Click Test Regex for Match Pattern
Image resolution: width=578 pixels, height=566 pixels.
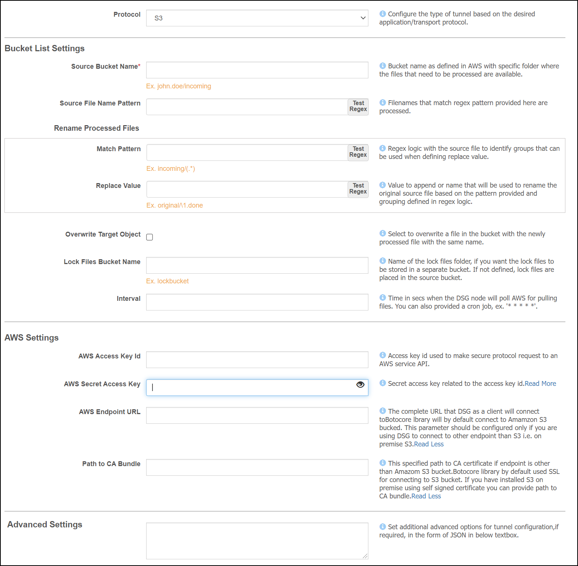(358, 152)
